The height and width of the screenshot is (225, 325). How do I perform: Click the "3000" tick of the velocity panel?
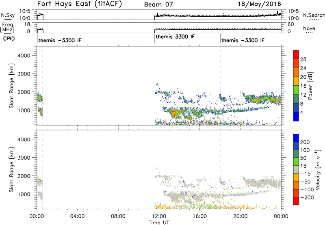pyautogui.click(x=24, y=158)
